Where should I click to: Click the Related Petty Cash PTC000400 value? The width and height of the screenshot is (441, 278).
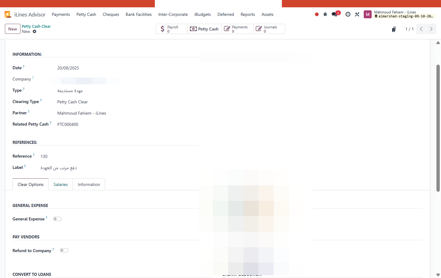(68, 124)
